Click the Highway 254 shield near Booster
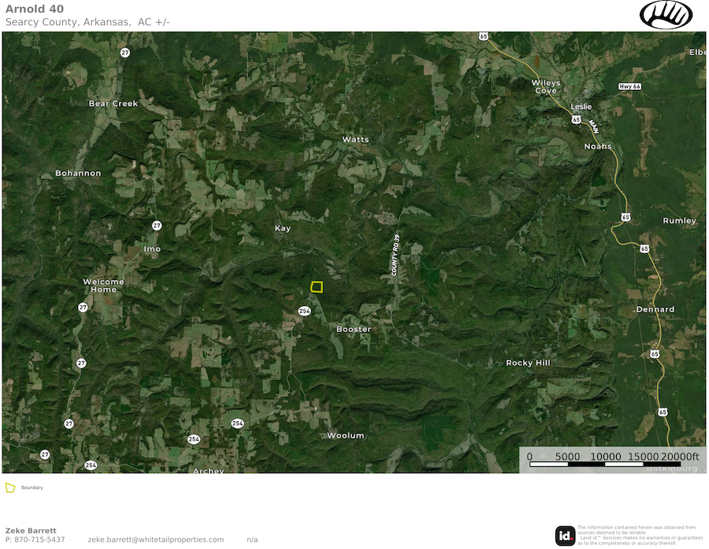The width and height of the screenshot is (709, 549). pos(305,311)
